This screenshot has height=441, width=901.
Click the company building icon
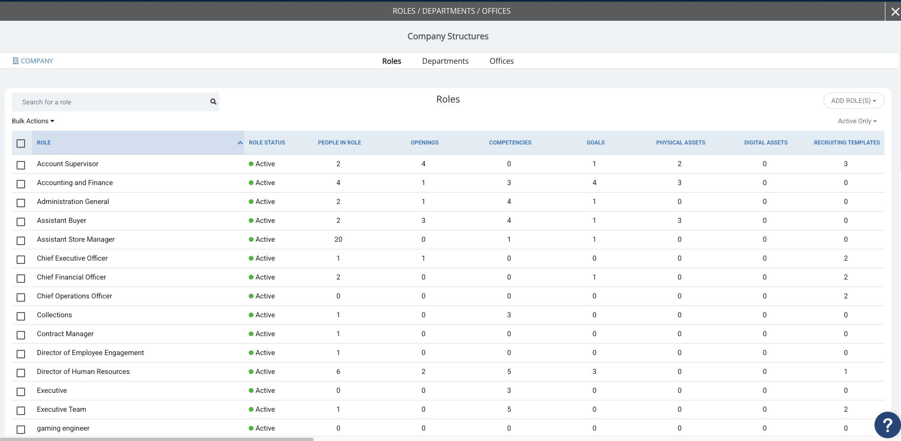[x=16, y=61]
